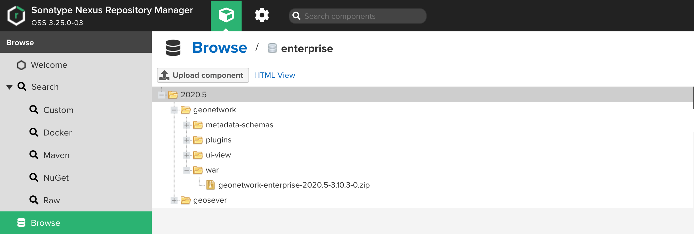Click the database icon in Browse sidebar item
The height and width of the screenshot is (234, 694).
(21, 222)
